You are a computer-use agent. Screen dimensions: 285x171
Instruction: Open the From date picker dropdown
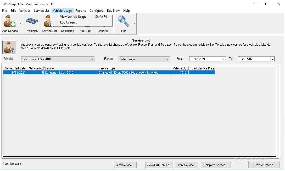click(x=224, y=59)
